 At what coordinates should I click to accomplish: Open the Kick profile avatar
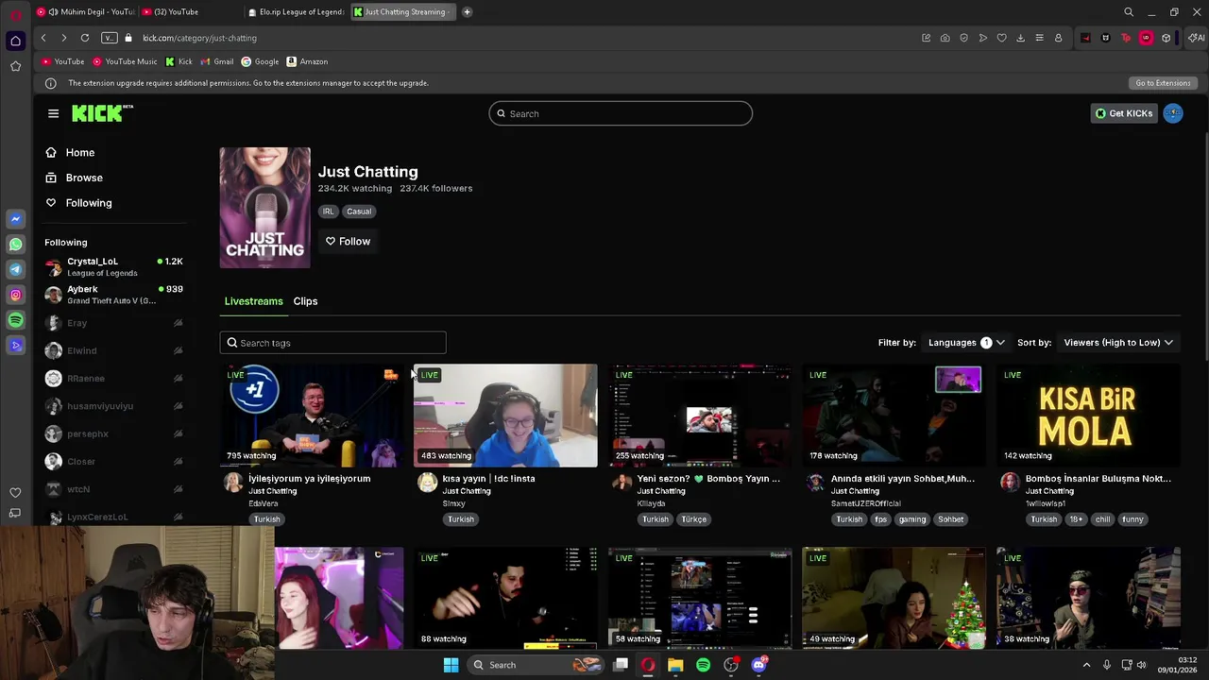[x=1173, y=113]
